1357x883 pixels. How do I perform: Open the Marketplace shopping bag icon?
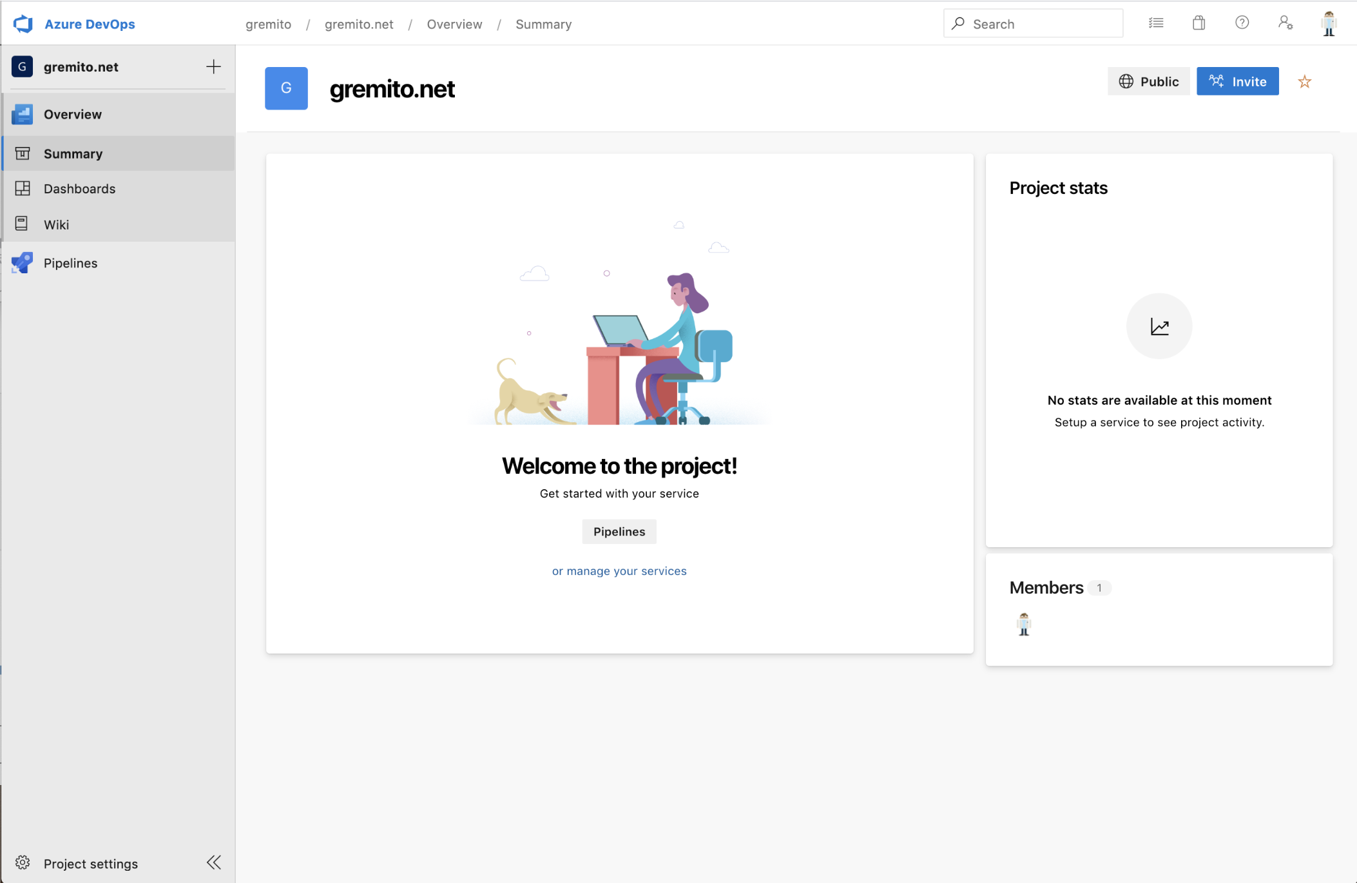coord(1198,23)
